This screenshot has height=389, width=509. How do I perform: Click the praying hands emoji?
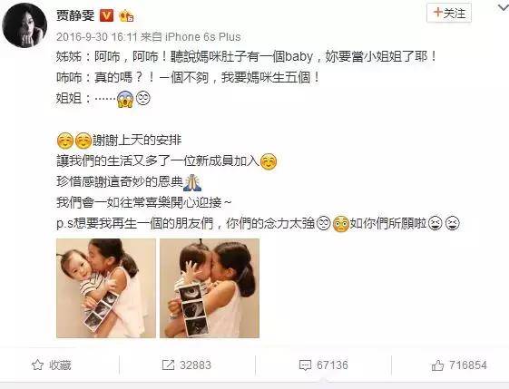point(192,182)
